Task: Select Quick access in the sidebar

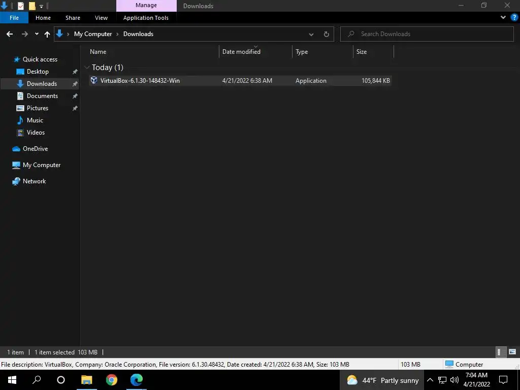Action: click(x=40, y=59)
